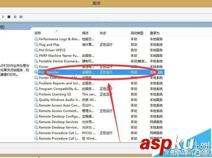The image size is (212, 158).
Task: Sort by the 状态 column header
Action: [x=103, y=33]
